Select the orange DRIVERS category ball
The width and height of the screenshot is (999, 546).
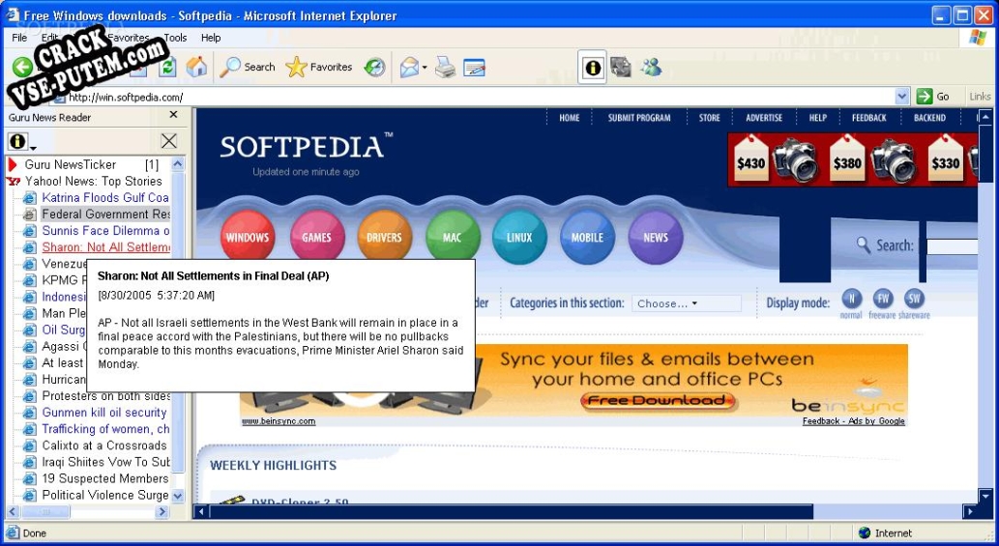(x=384, y=238)
